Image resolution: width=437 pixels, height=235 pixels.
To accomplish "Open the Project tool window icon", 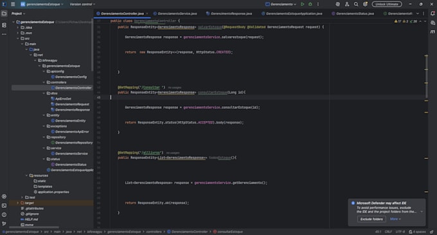I will pyautogui.click(x=4, y=14).
